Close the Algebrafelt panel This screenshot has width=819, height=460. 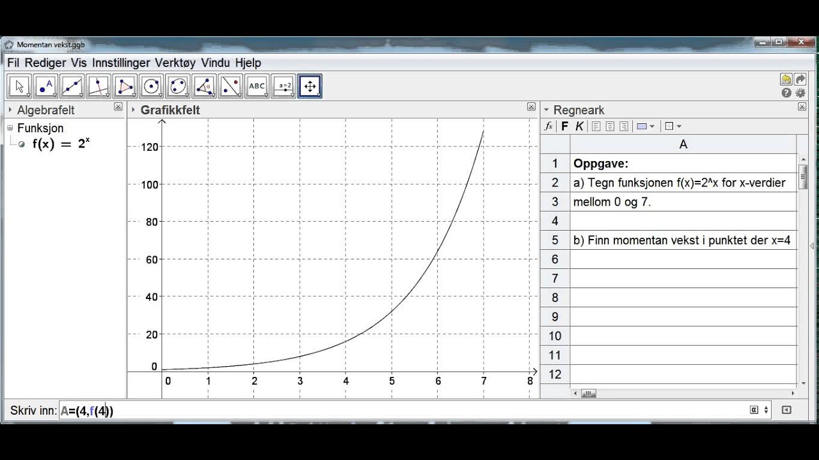[118, 107]
